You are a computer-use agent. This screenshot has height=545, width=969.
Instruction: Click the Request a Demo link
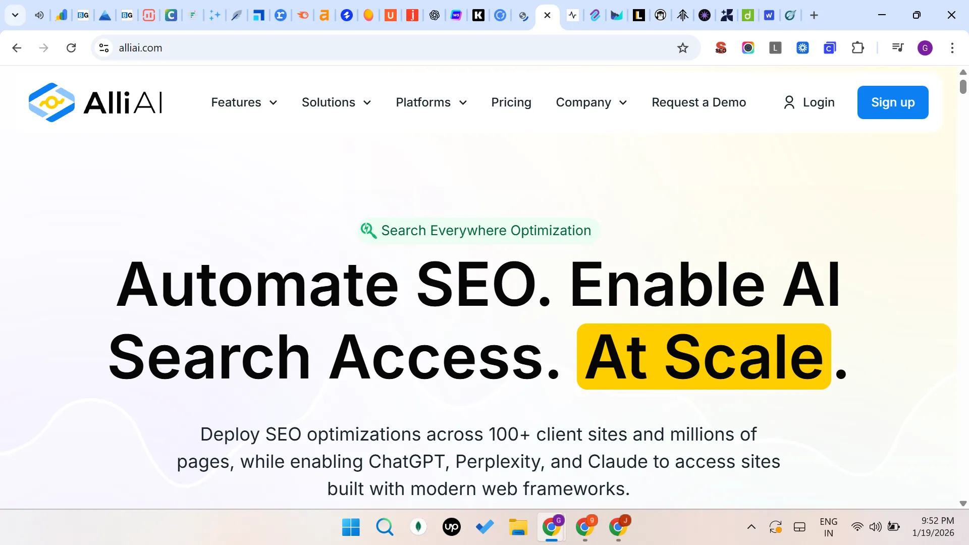(x=699, y=102)
